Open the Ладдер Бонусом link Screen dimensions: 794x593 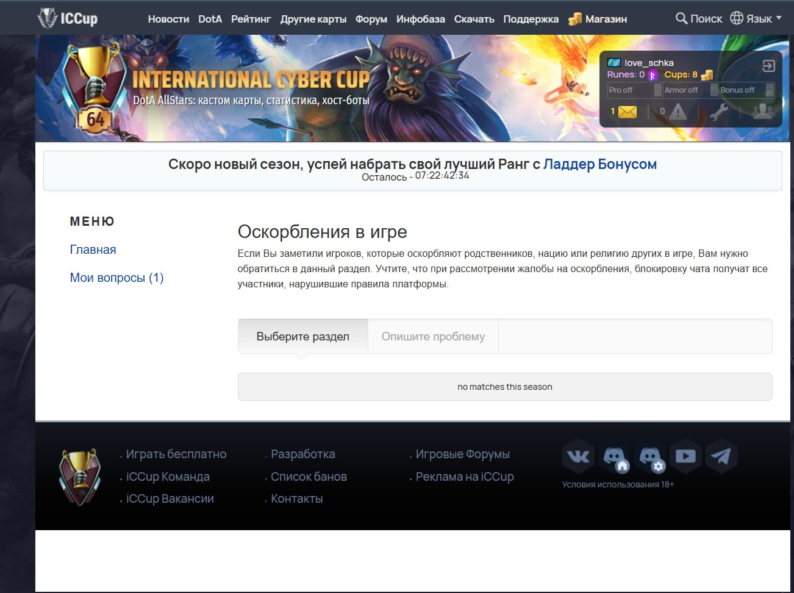click(600, 164)
